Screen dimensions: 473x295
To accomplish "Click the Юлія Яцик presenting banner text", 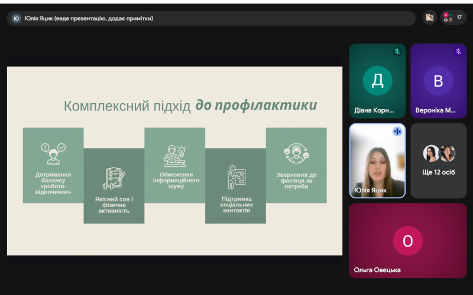I will click(89, 18).
